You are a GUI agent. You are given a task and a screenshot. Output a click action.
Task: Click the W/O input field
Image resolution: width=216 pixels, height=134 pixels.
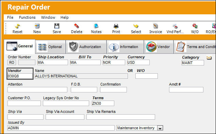coord(147,76)
